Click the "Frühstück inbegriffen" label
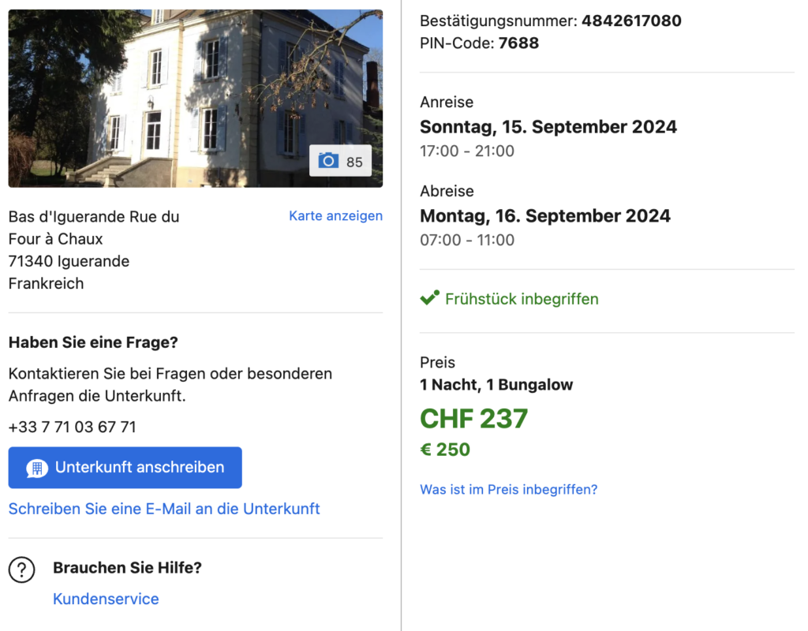808x631 pixels. click(x=522, y=299)
